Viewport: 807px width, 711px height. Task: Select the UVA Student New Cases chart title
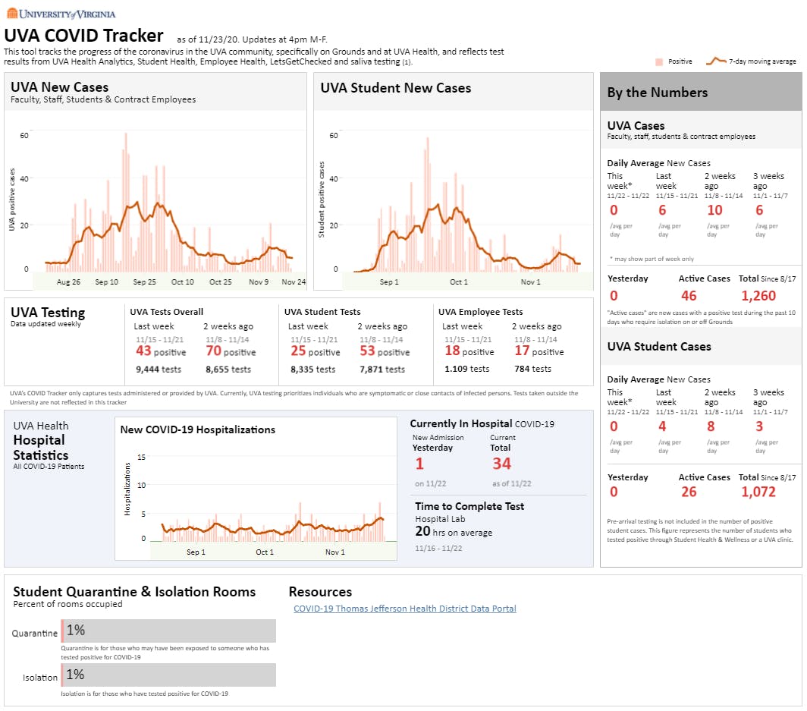click(x=395, y=88)
